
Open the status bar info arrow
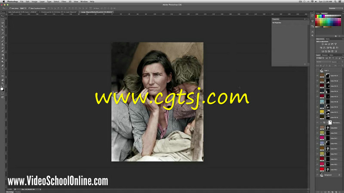click(40, 189)
